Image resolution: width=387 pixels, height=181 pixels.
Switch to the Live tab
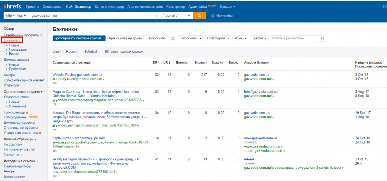(56, 52)
